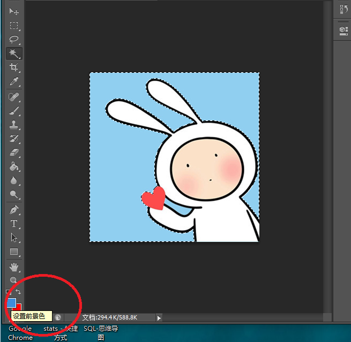
Task: Select the Zoom tool
Action: click(13, 280)
